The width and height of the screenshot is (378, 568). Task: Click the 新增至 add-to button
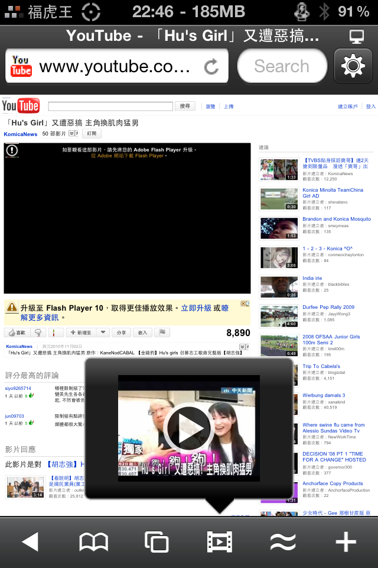click(x=81, y=332)
